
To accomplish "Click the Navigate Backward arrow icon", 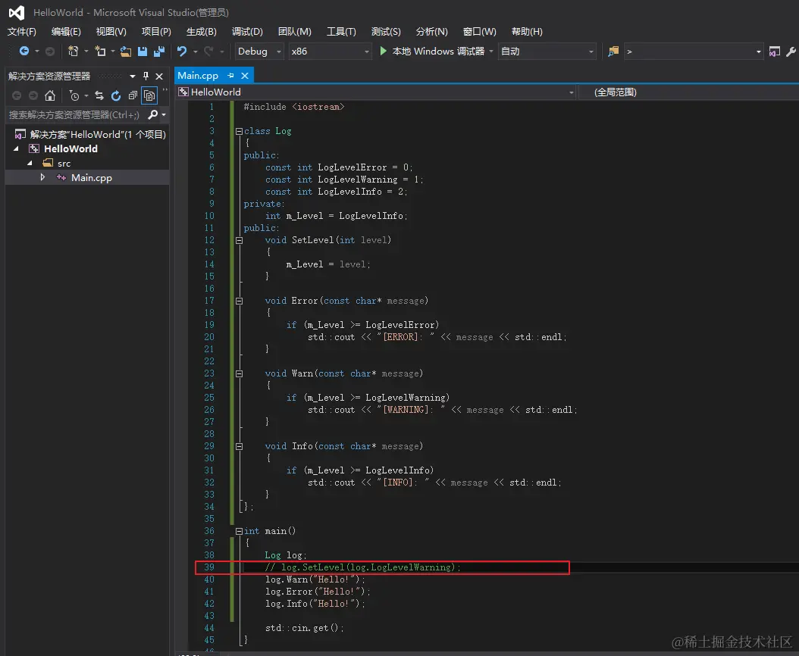I will (x=24, y=52).
